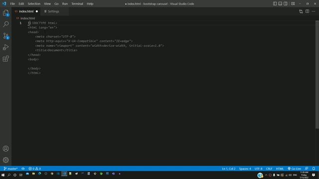Click the VS Code logo icon in title bar

(4, 3)
